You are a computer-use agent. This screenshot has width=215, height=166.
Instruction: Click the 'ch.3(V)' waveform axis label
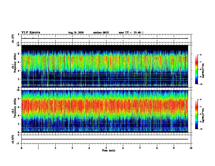13,139
